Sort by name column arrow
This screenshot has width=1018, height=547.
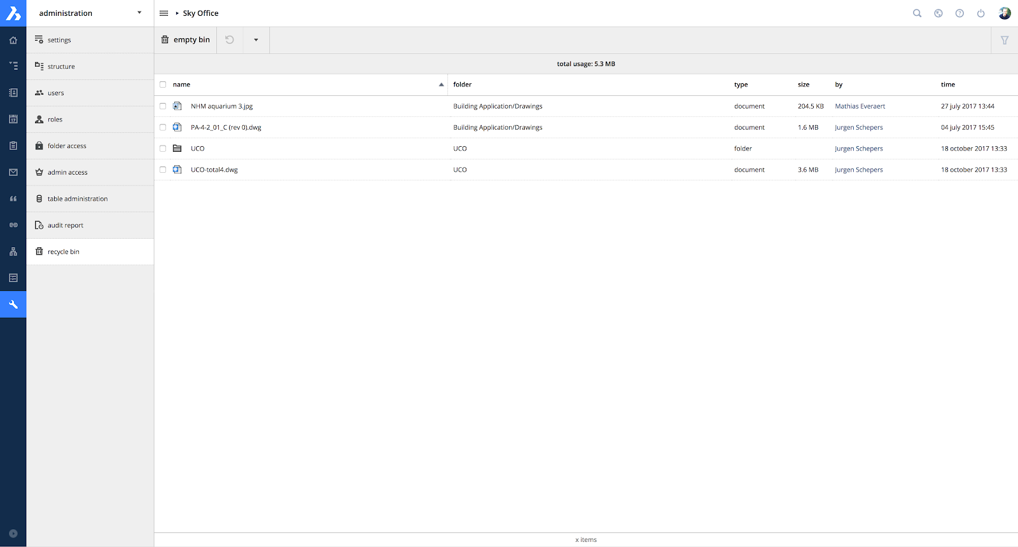pos(441,84)
